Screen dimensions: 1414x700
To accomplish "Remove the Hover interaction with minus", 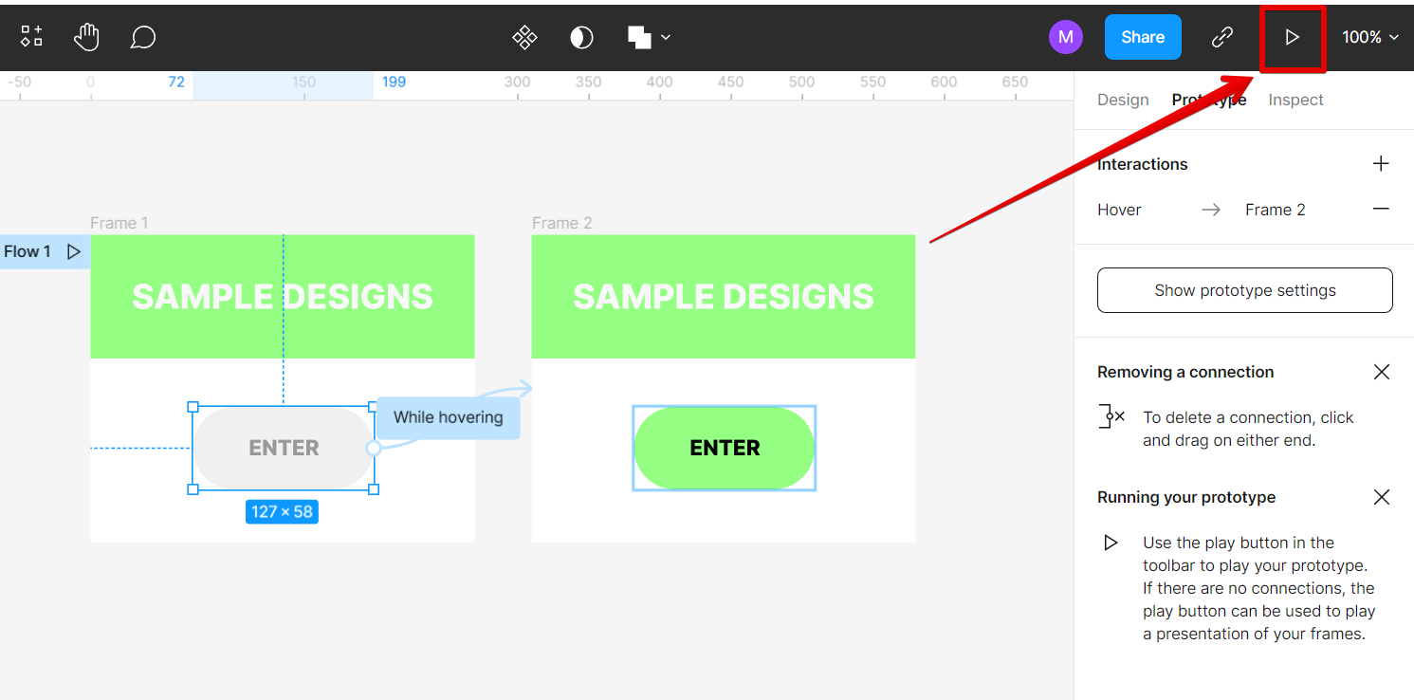I will click(x=1381, y=210).
